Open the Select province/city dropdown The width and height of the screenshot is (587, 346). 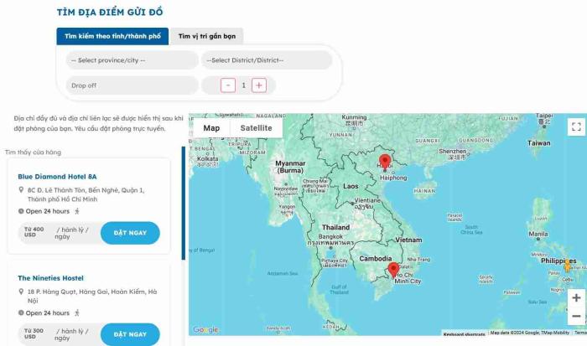(x=132, y=60)
